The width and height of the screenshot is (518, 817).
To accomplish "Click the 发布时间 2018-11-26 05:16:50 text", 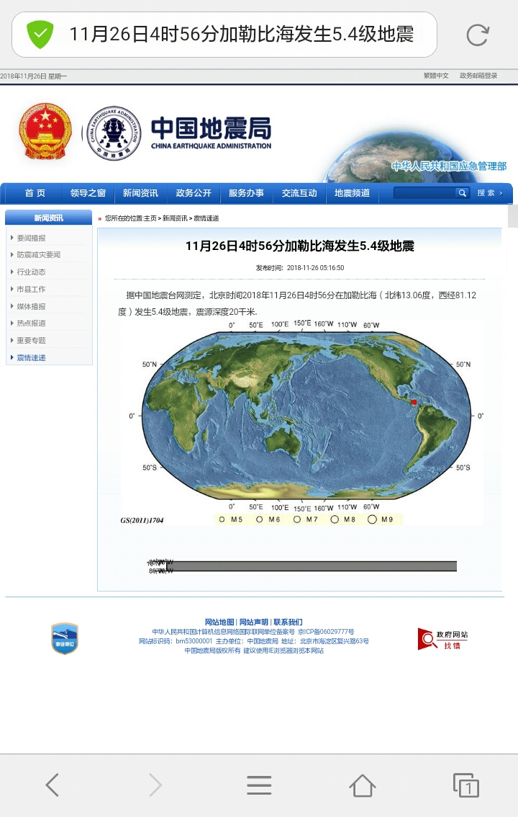I will pyautogui.click(x=299, y=268).
